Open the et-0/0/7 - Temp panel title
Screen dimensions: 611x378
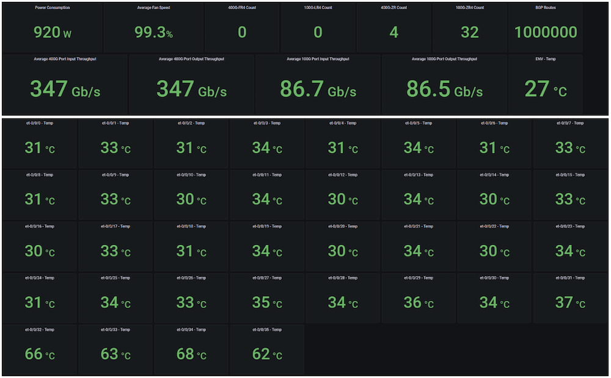570,123
